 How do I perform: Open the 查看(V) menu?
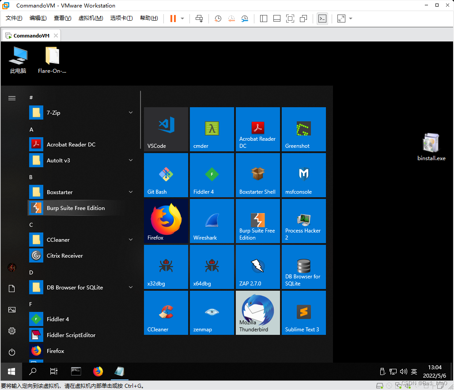[63, 18]
